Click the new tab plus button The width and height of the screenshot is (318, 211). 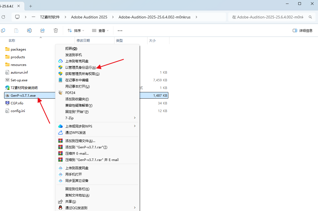pyautogui.click(x=31, y=6)
